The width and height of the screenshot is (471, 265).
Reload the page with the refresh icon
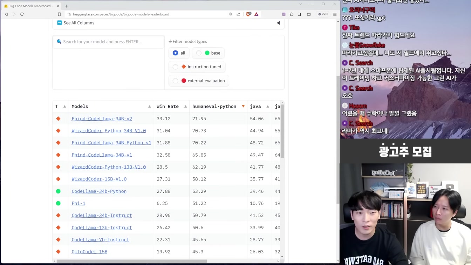[22, 14]
